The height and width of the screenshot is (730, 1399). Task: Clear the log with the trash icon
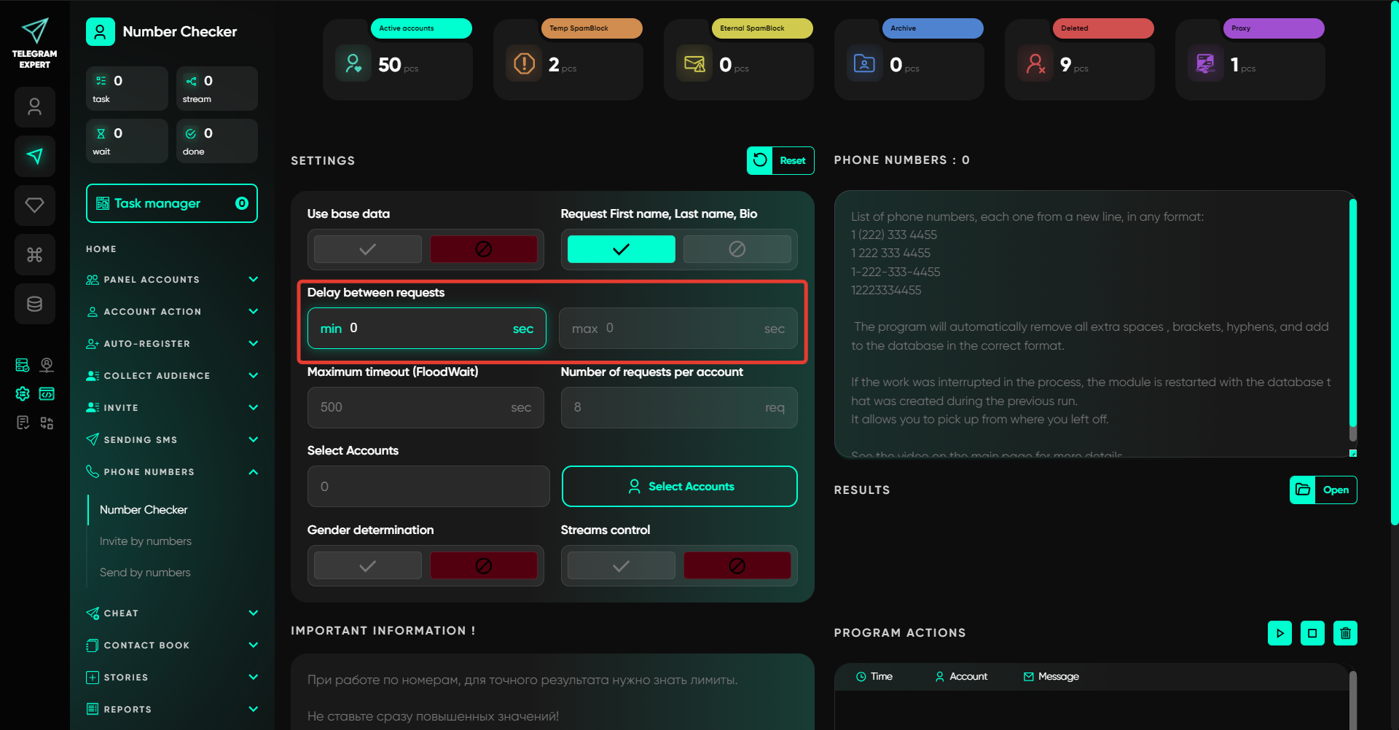1345,633
